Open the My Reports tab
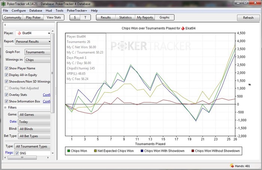Viewport: 262px width, 170px height. coord(145,17)
